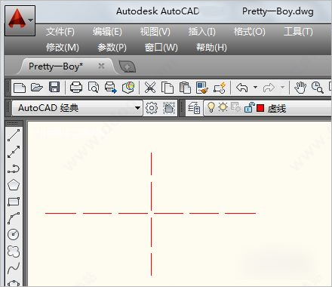Open the 插入(I) menu

tap(202, 32)
